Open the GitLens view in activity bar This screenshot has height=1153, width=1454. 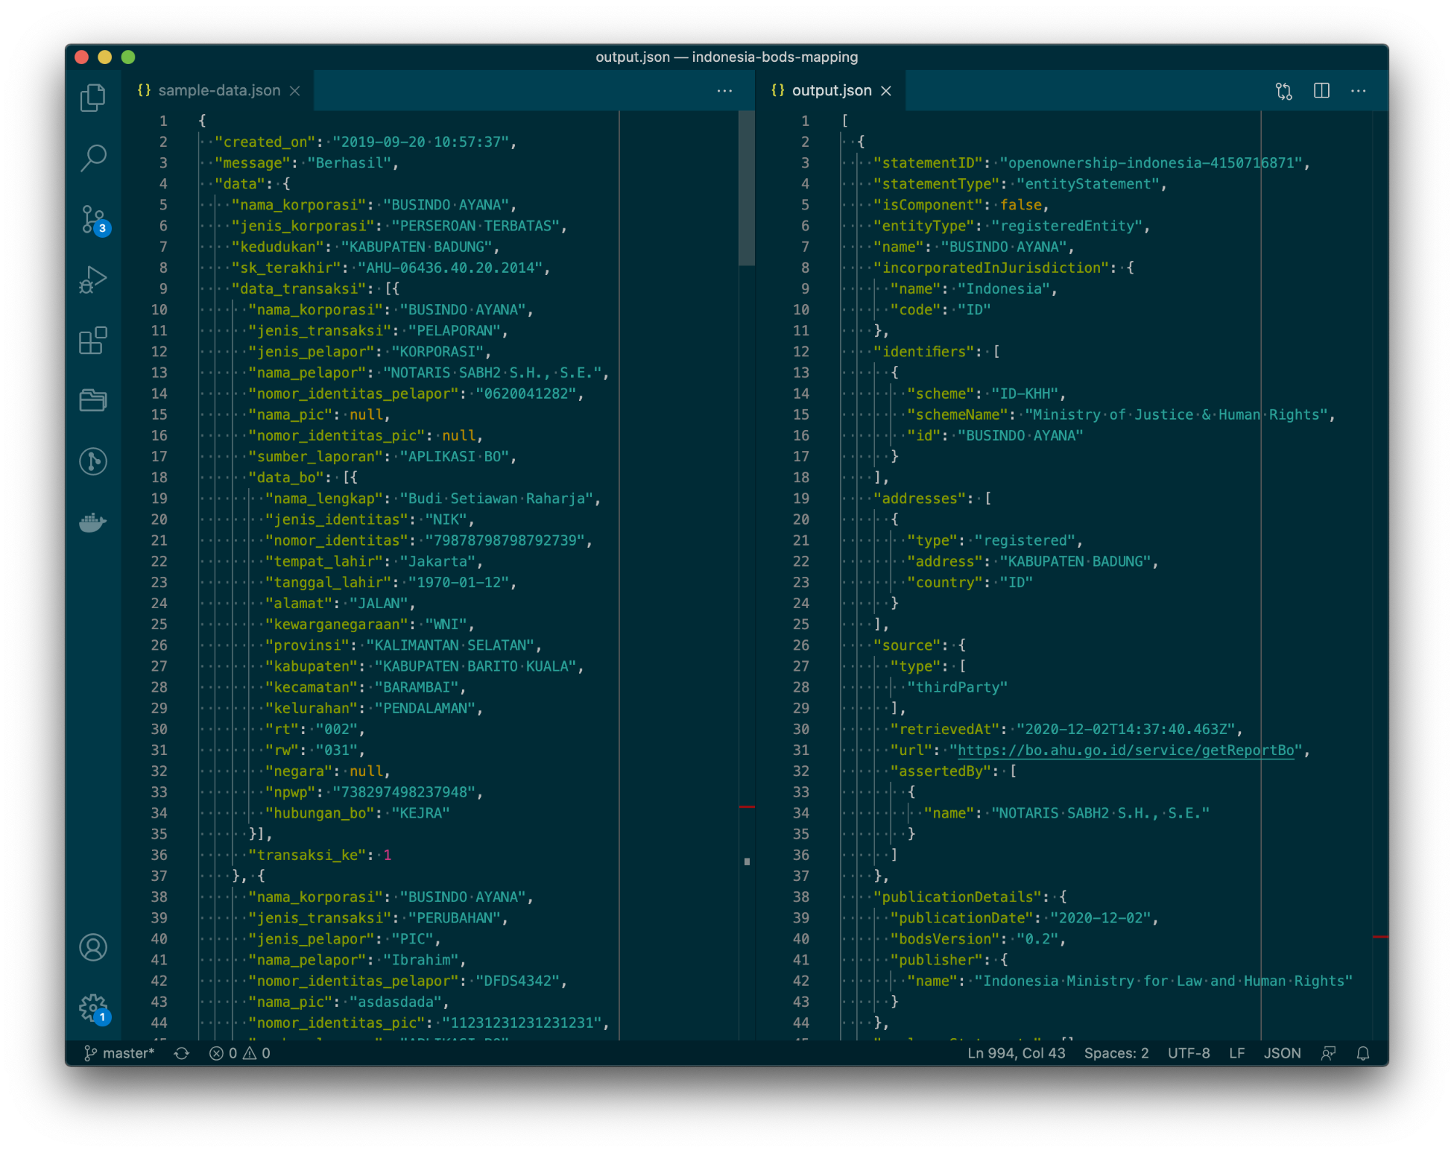(x=93, y=461)
